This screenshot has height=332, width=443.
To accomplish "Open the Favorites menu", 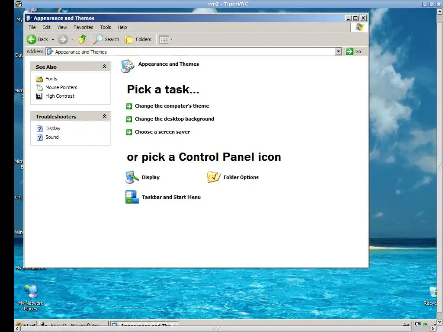I will pos(83,27).
